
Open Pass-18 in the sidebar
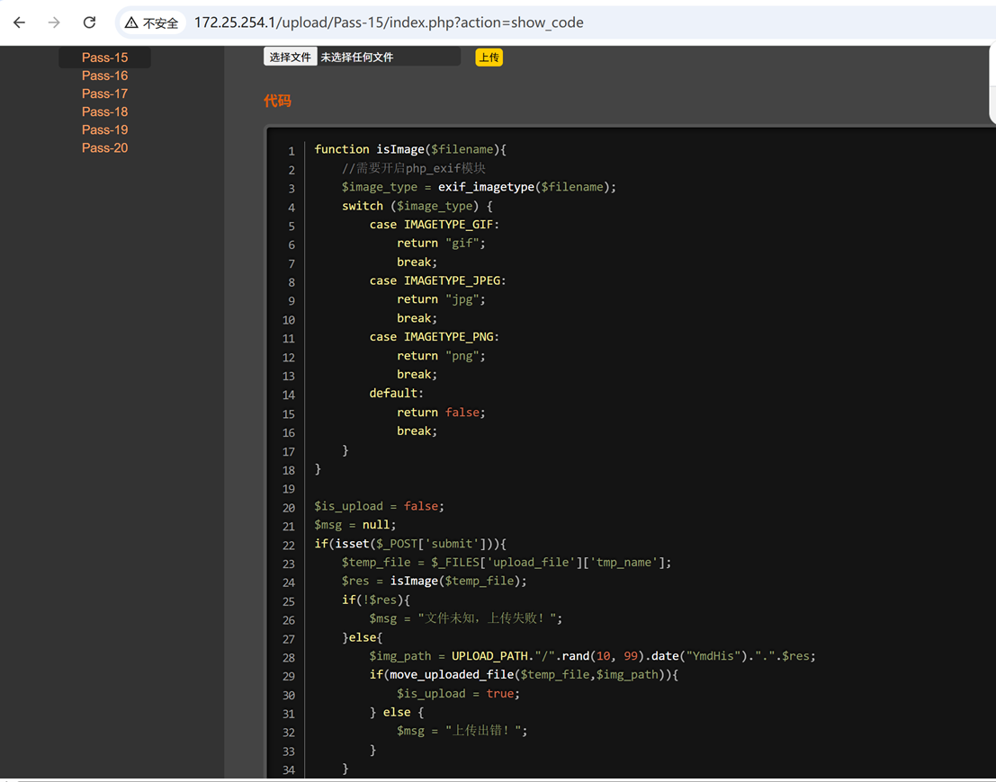click(x=104, y=111)
